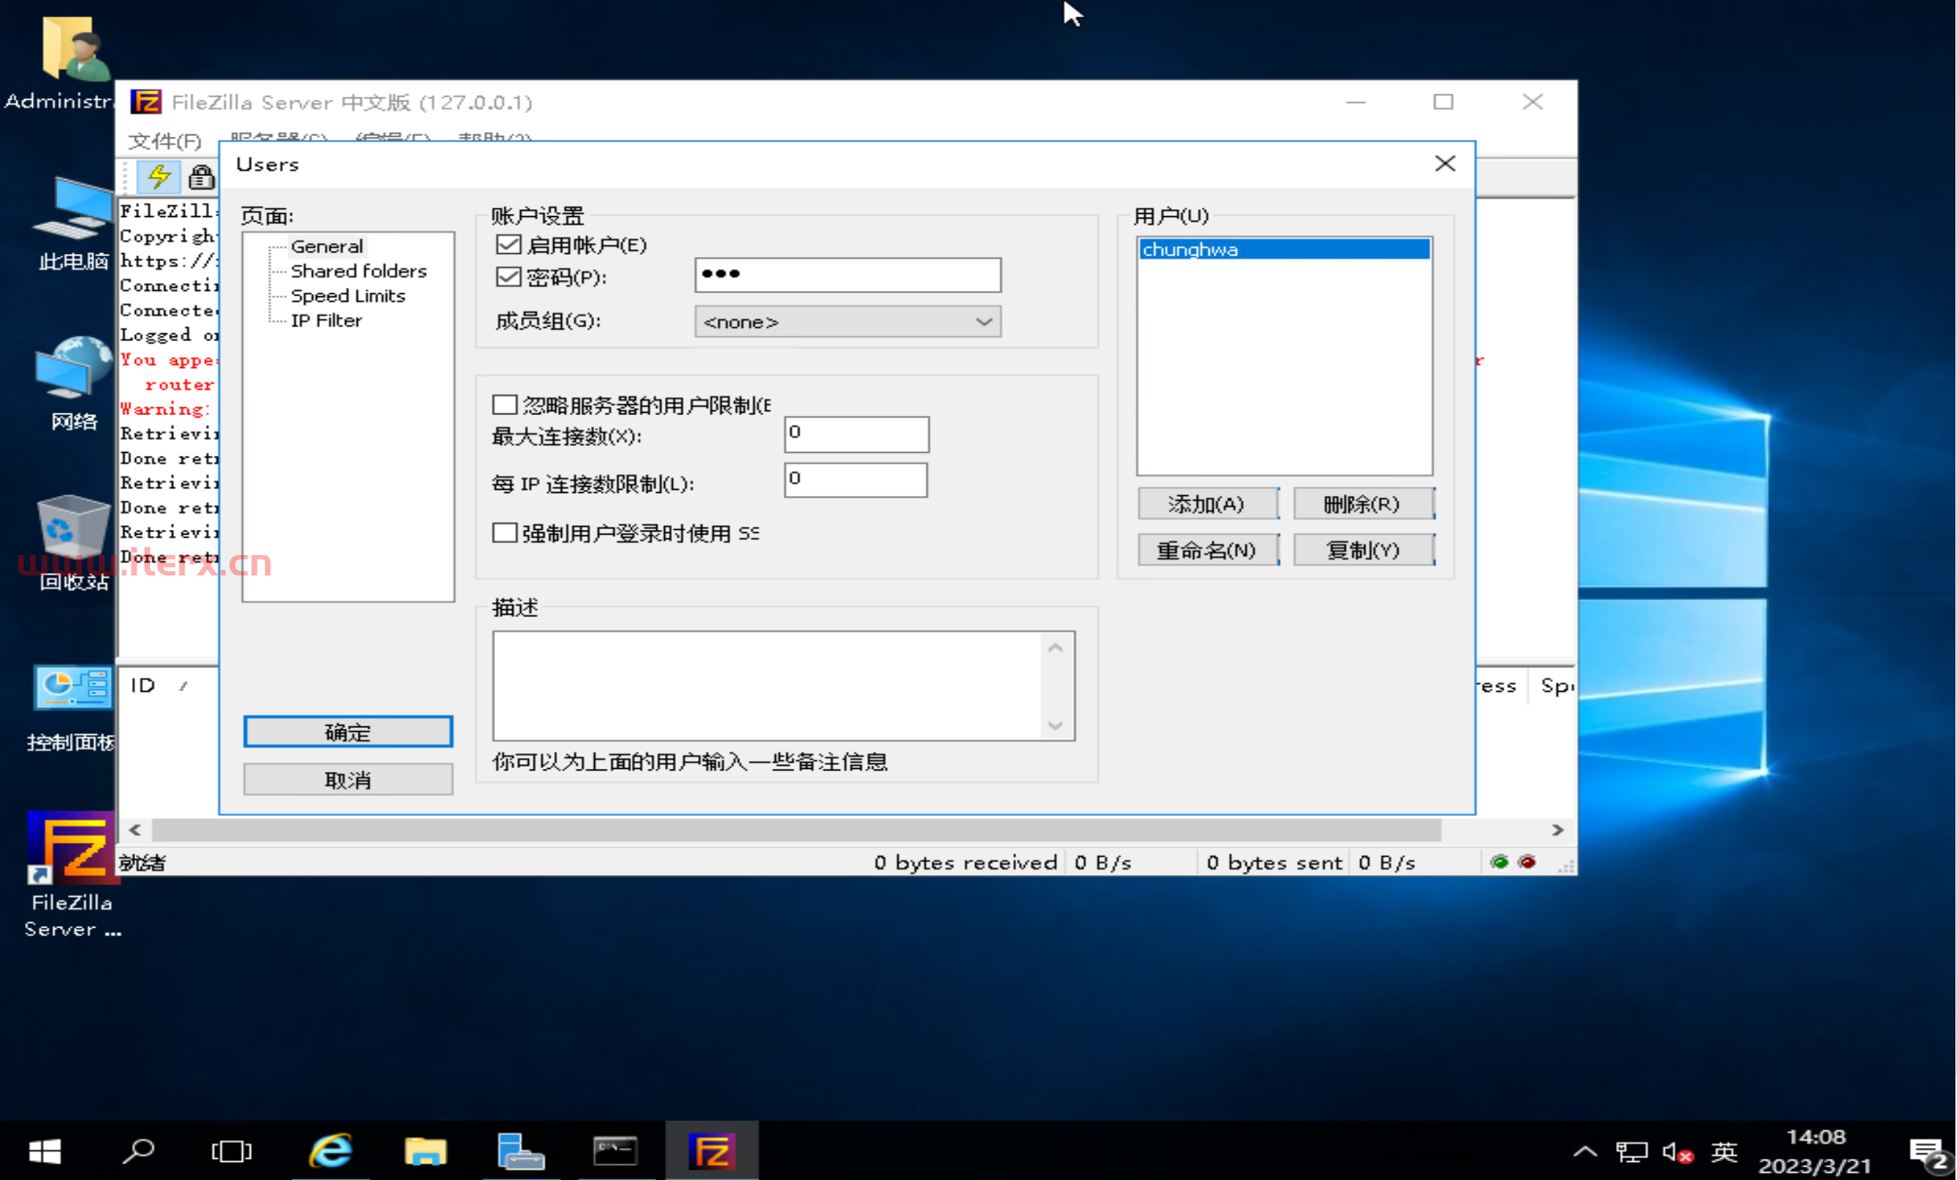Open Server Manager from taskbar

[520, 1151]
